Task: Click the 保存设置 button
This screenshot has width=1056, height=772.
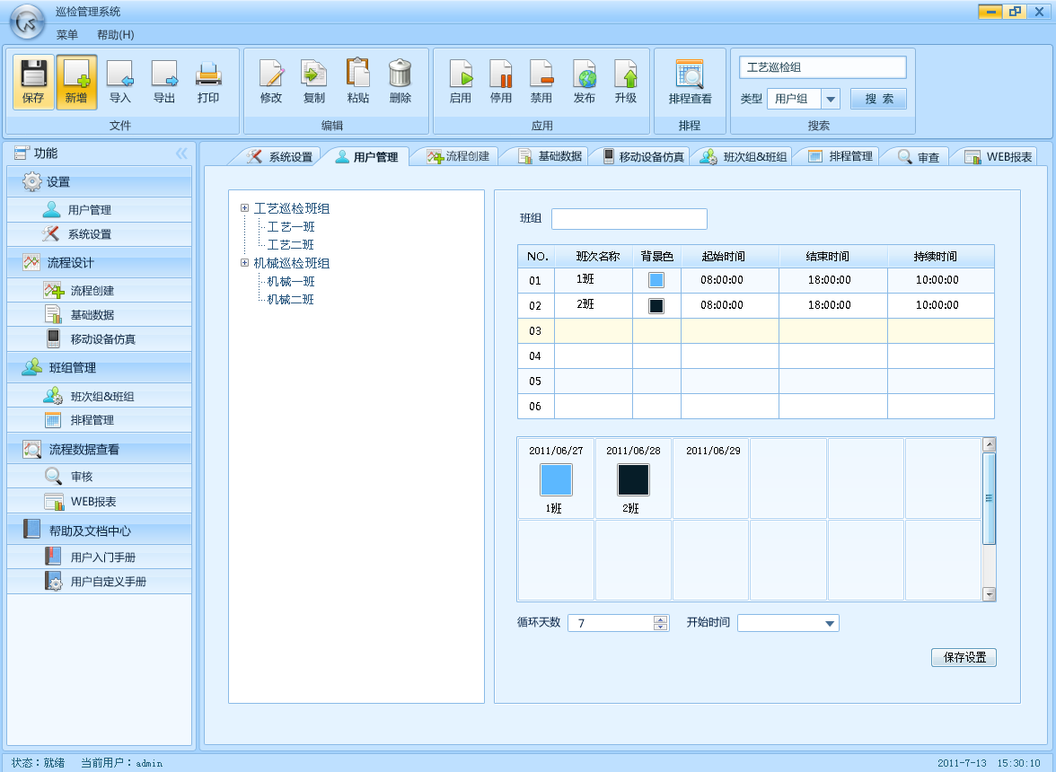Action: [964, 658]
